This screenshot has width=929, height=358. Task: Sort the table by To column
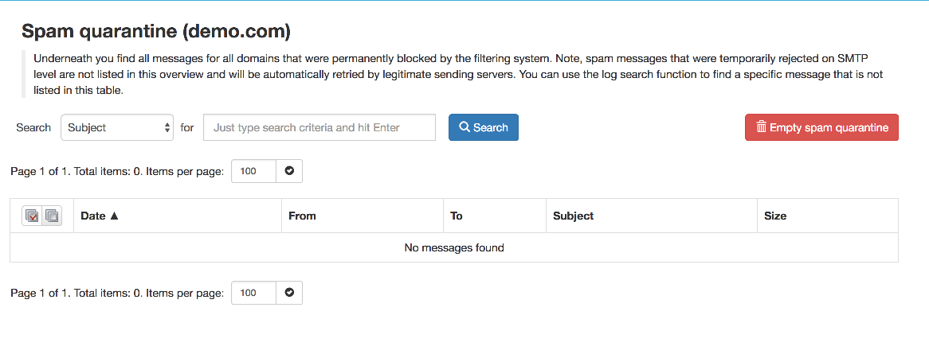pos(457,216)
